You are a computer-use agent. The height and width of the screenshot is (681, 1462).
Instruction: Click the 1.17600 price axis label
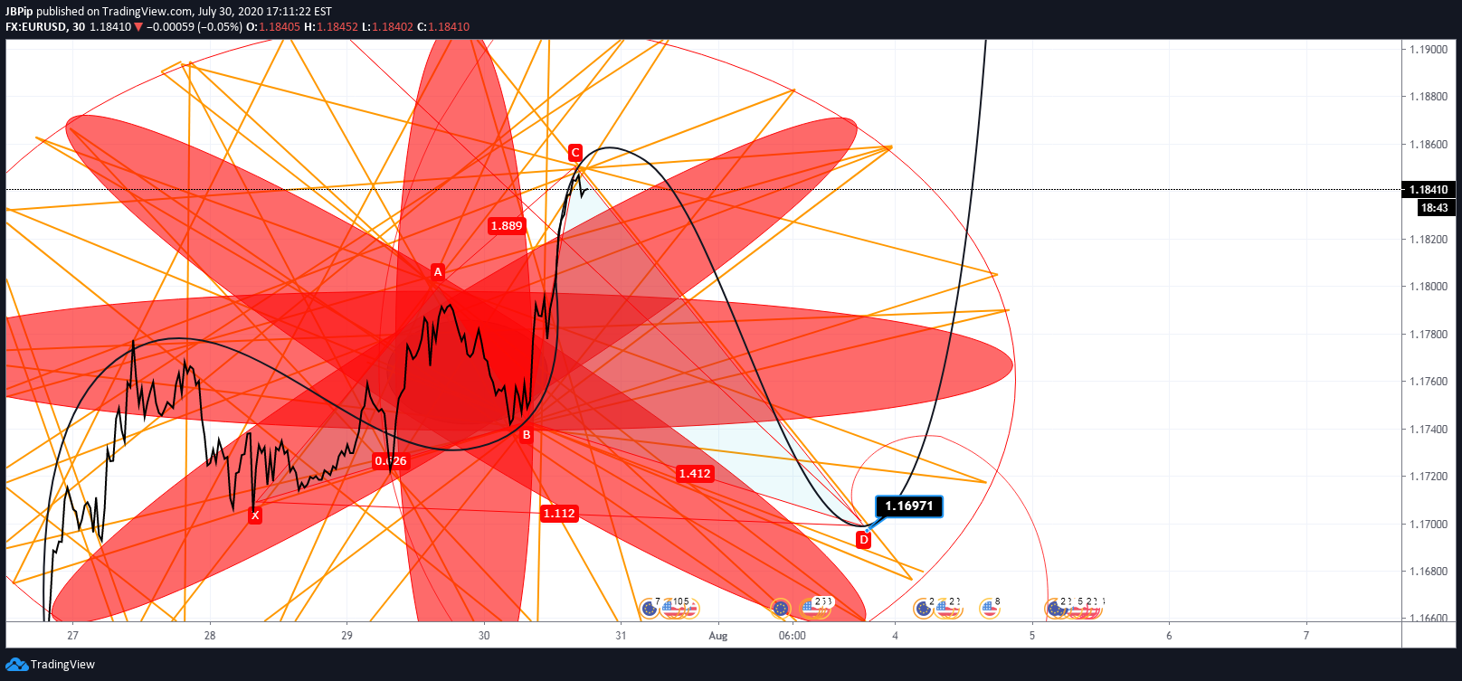point(1429,382)
